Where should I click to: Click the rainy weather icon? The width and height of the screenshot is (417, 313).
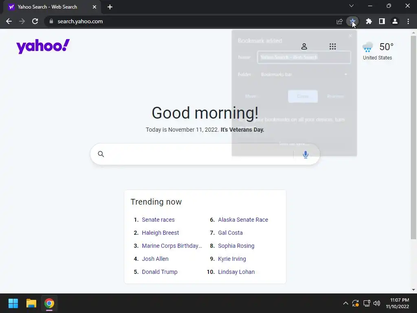368,47
